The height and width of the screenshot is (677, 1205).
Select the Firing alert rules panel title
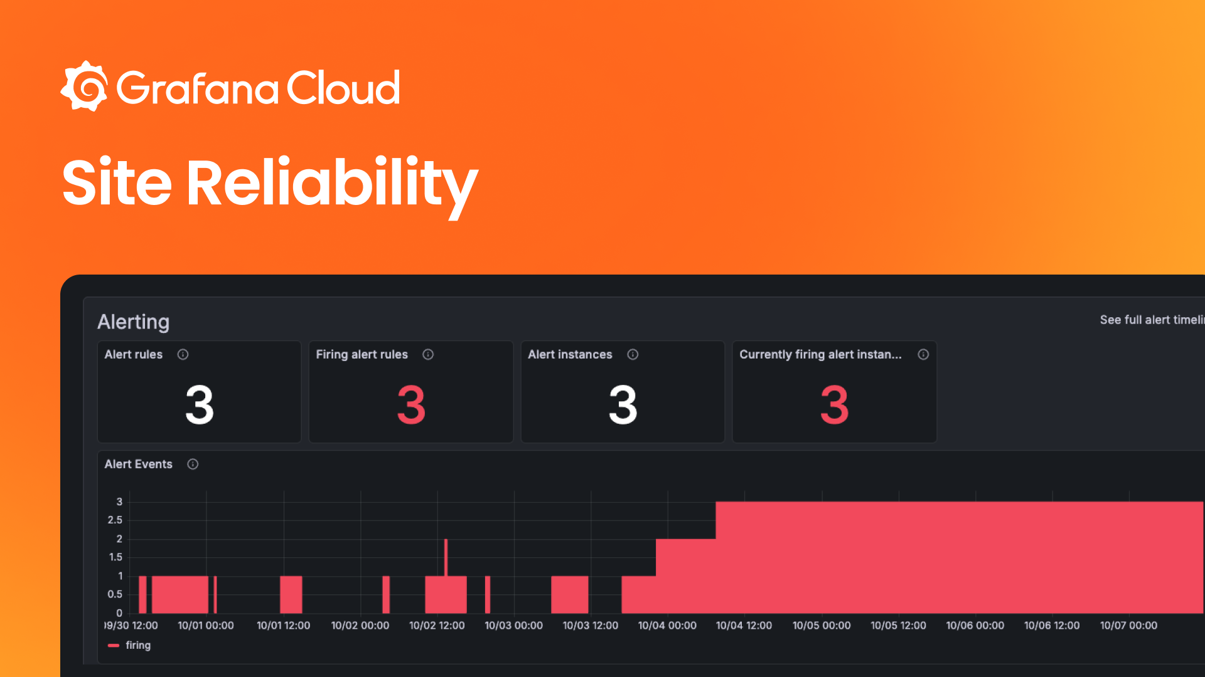(x=362, y=355)
